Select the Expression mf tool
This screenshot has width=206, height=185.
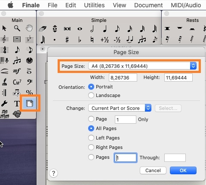(x=17, y=71)
